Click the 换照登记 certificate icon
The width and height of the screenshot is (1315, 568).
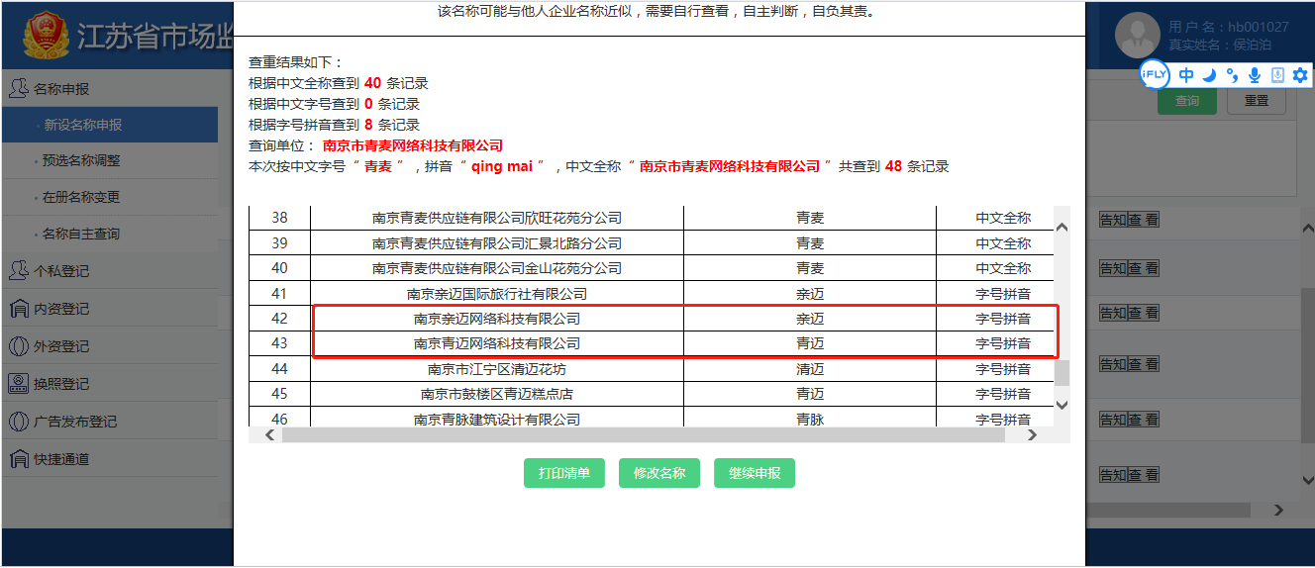18,384
